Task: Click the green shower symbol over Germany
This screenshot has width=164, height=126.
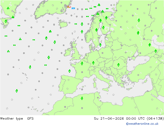Action: pos(93,63)
